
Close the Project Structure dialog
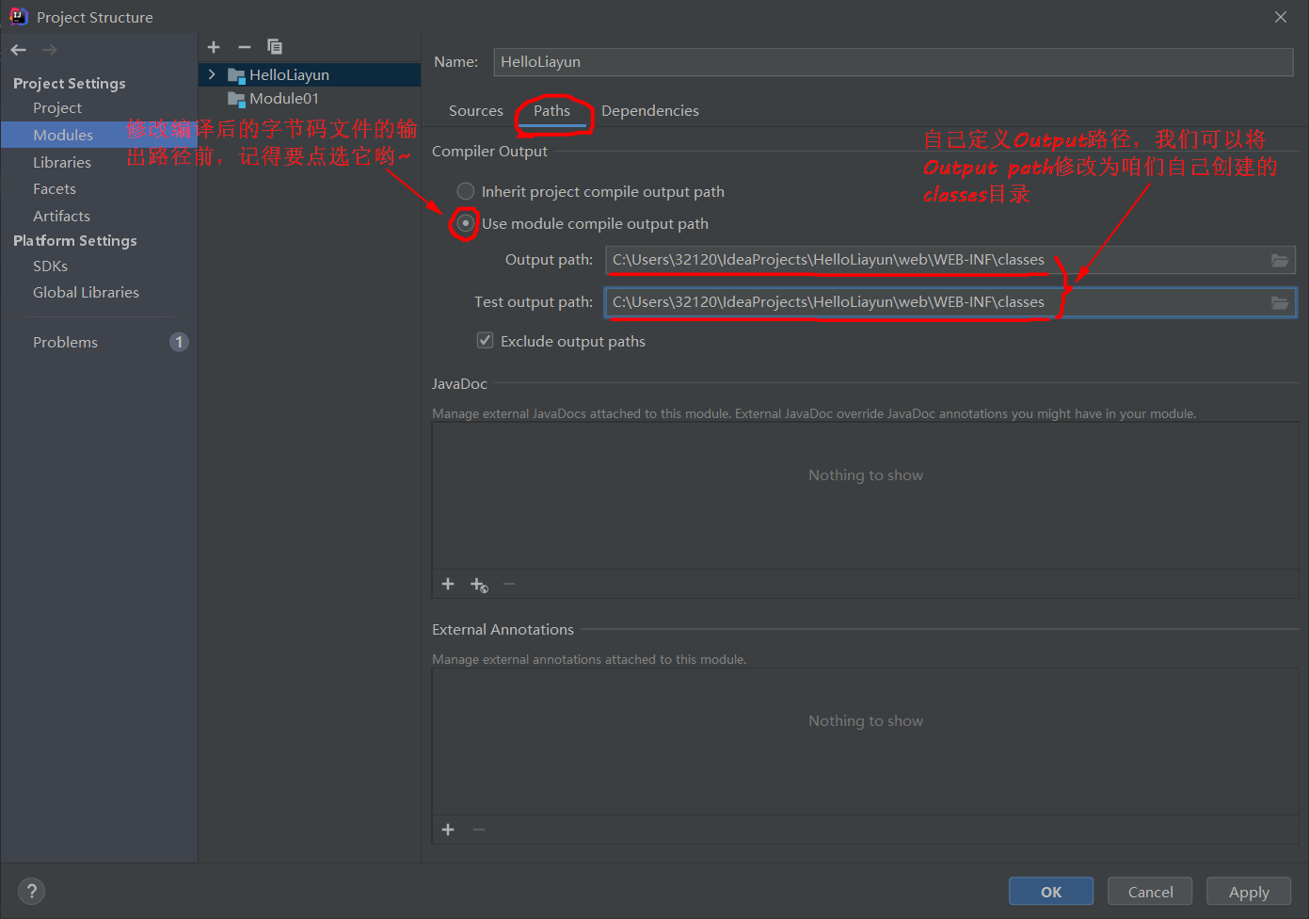pos(1281,17)
